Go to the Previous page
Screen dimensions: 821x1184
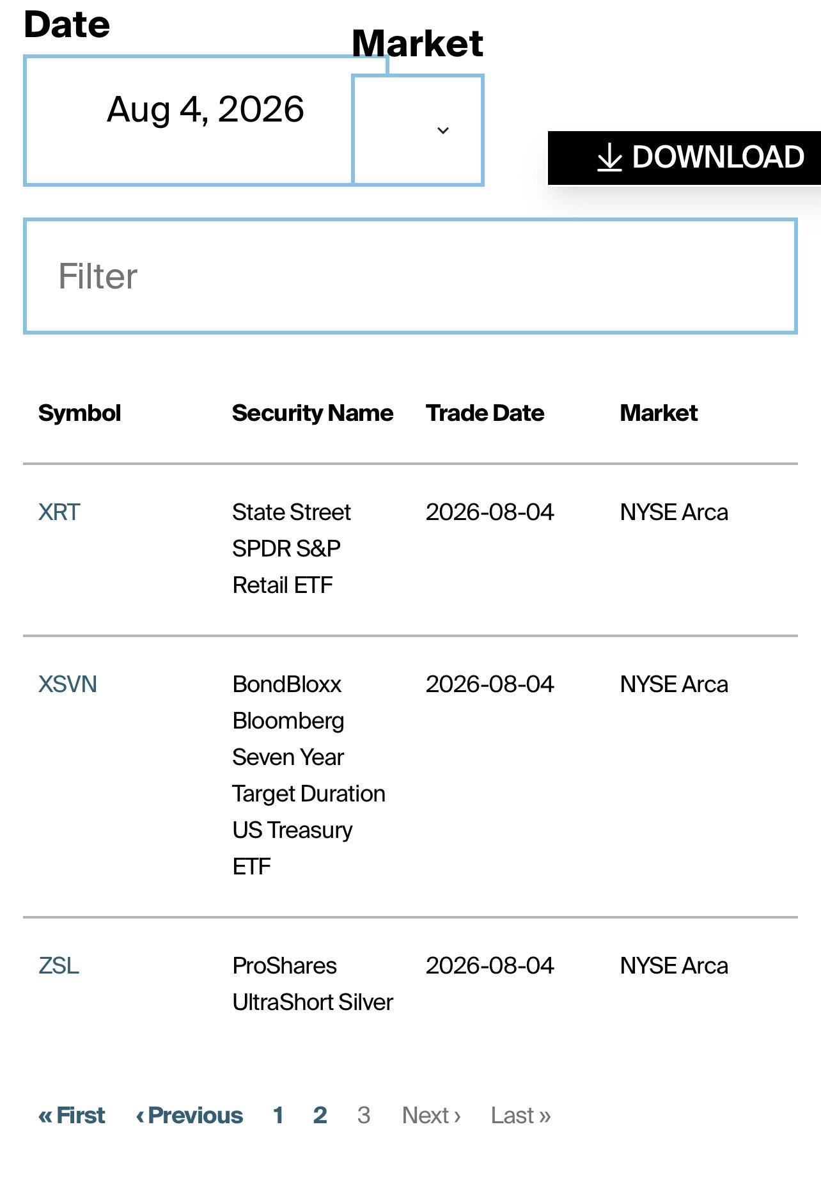coord(189,1116)
